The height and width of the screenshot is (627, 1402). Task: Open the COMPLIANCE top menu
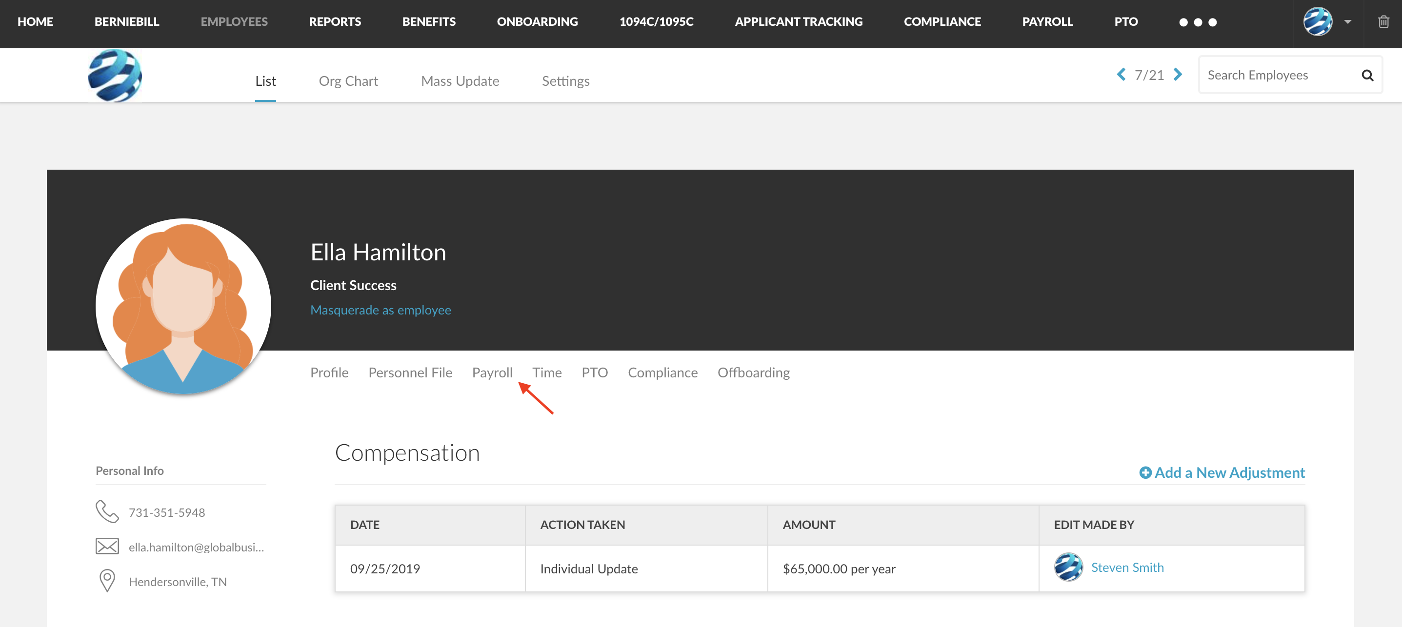(x=942, y=22)
